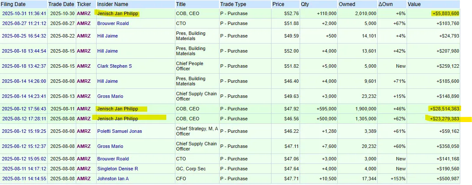Open Jenisch Jan Philipp link for the +110,000 purchase
Screen dimensions: 472x185
coord(117,13)
